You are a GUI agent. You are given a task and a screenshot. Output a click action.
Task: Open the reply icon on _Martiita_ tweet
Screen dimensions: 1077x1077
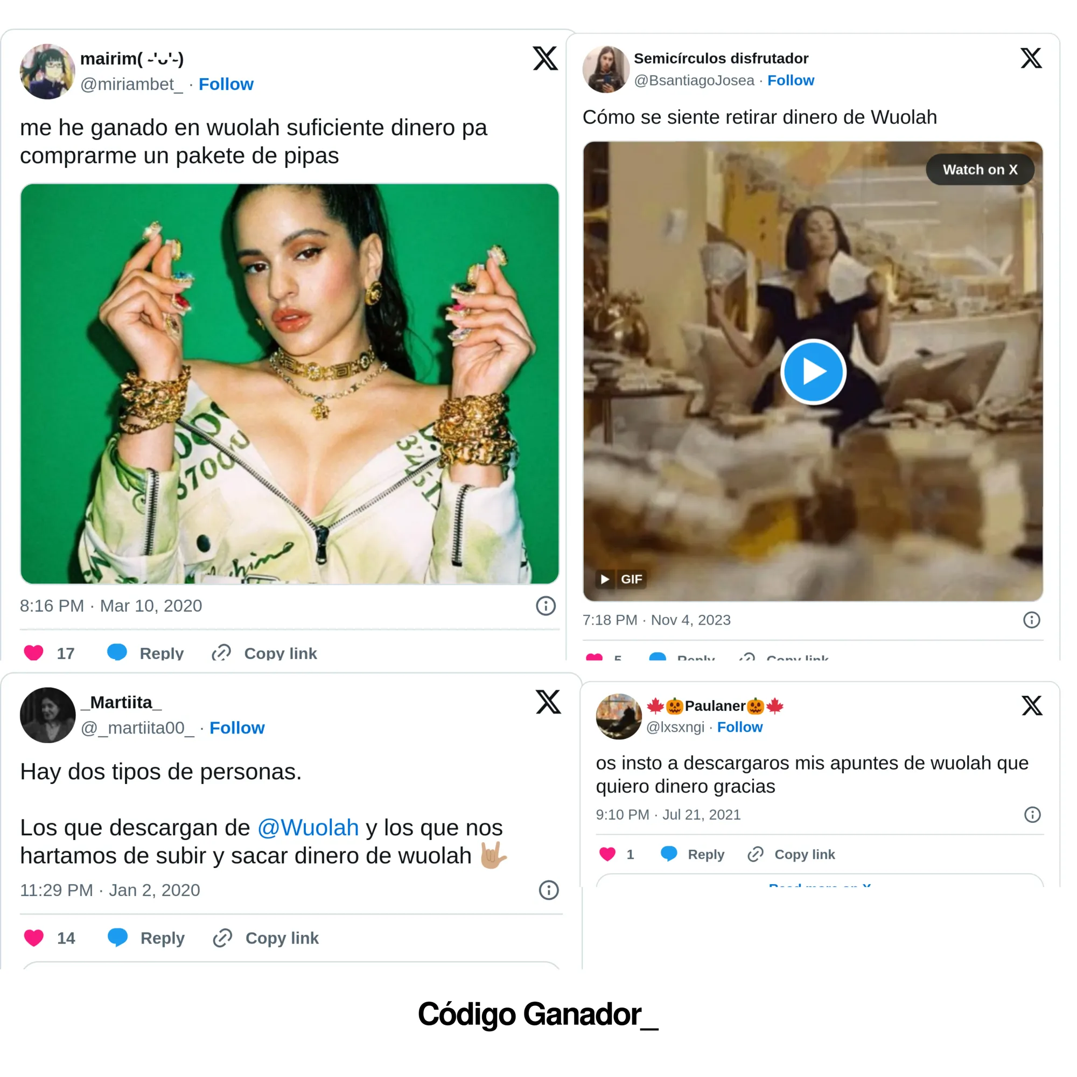click(118, 938)
